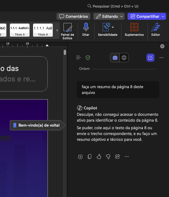Copy the Copilot response

tap(90, 157)
